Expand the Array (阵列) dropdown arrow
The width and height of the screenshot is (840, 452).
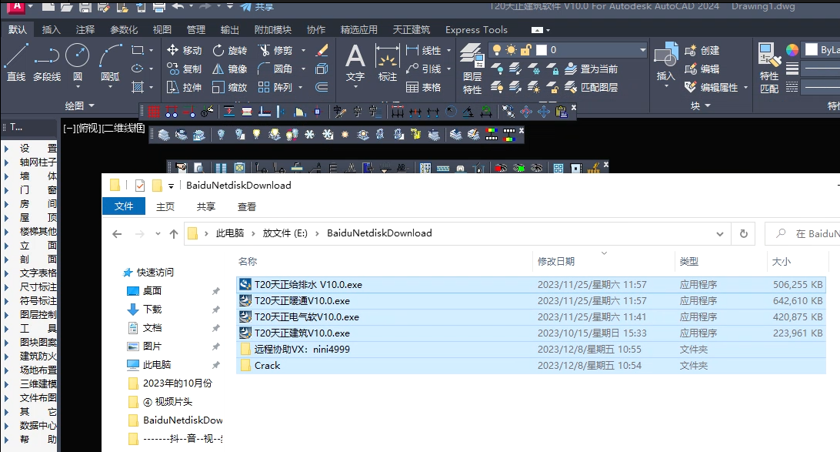[301, 87]
